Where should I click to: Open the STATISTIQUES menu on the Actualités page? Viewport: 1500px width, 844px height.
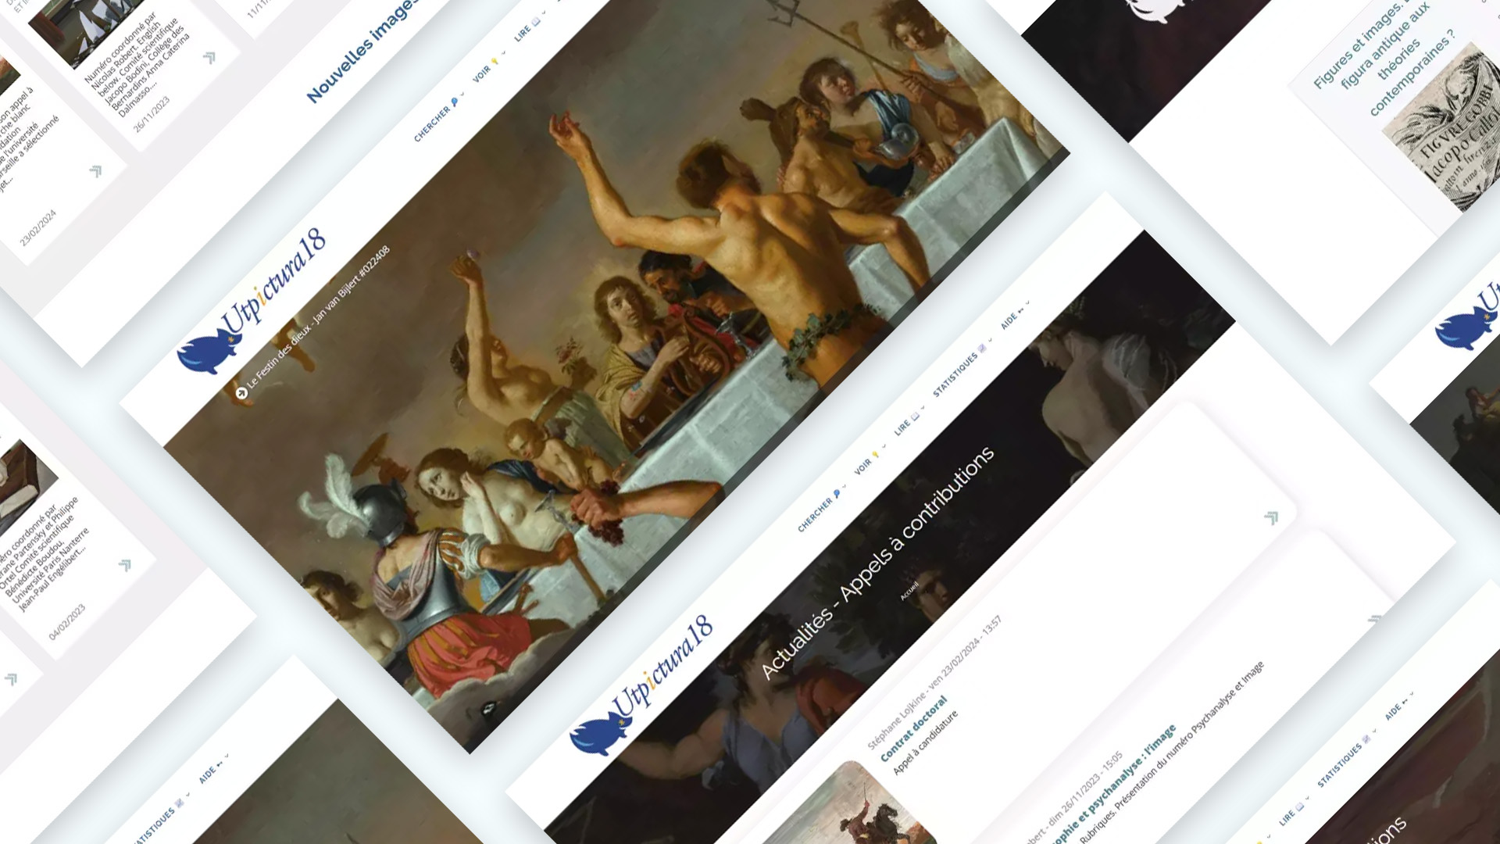(955, 375)
